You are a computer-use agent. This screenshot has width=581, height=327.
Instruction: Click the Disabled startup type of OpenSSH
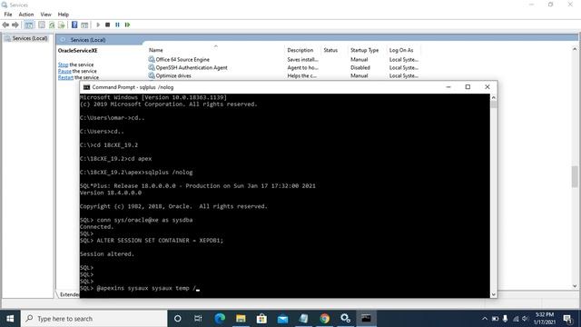click(x=360, y=67)
